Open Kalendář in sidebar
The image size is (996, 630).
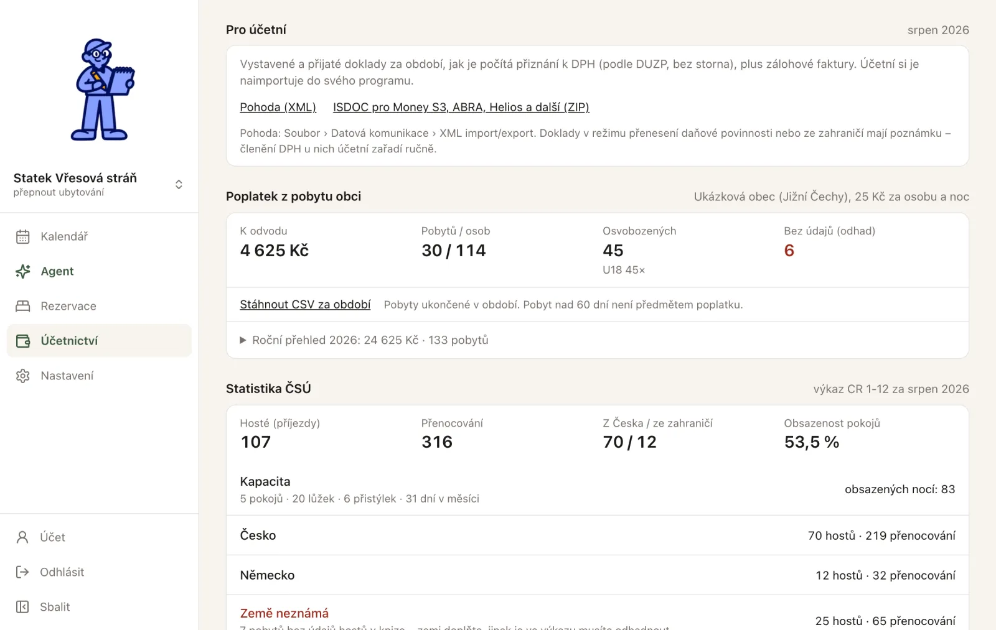(99, 236)
